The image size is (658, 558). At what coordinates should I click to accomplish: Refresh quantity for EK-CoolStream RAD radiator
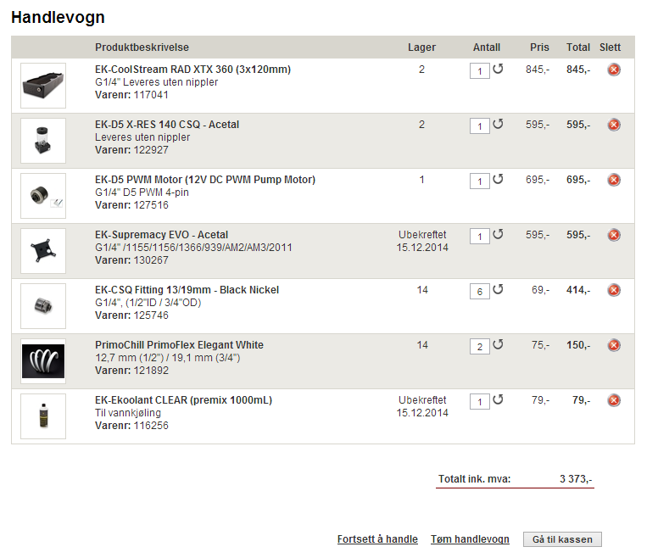498,69
